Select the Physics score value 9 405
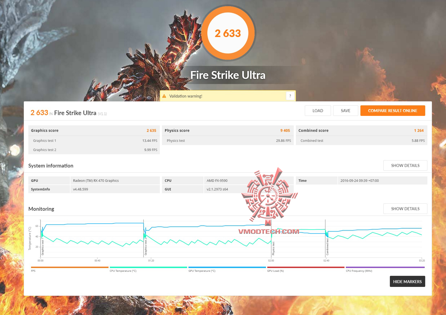 [x=285, y=130]
